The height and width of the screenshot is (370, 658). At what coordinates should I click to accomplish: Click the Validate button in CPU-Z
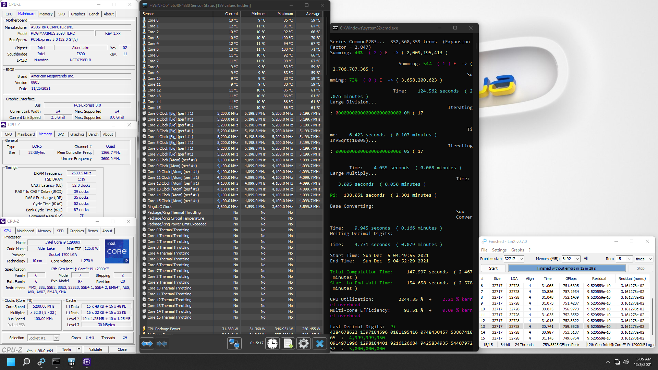[96, 349]
